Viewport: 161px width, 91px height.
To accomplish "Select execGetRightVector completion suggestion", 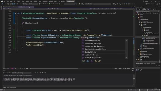I will coord(103,40).
